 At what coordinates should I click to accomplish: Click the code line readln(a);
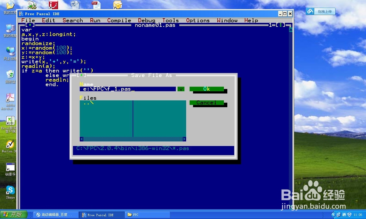point(38,66)
